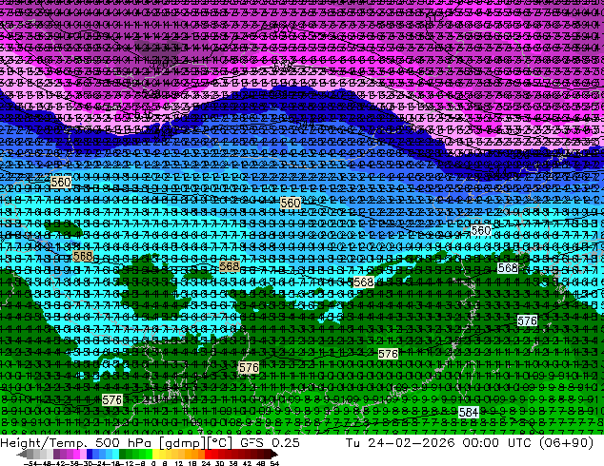Click the '[gdmp]' unit label in title

click(x=182, y=443)
